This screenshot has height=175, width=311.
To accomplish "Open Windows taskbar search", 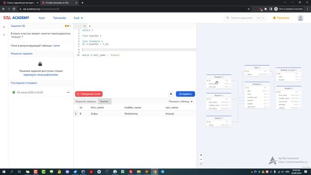I will [x=12, y=172].
